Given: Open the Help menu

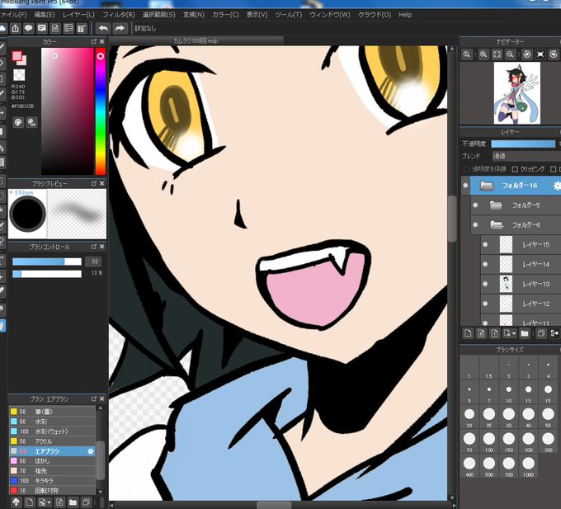Looking at the screenshot, I should pos(405,15).
